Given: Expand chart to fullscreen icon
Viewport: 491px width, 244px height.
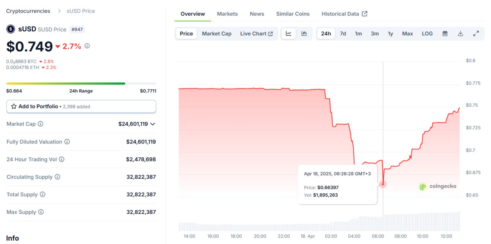Looking at the screenshot, I should pos(476,34).
